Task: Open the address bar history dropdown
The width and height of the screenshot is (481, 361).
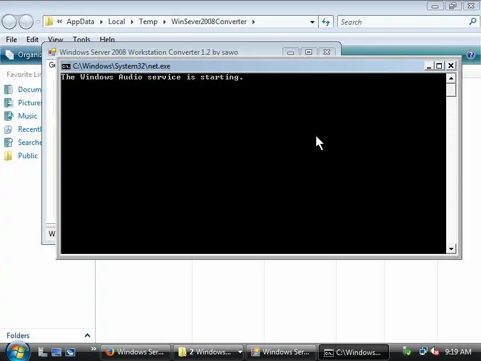Action: point(312,22)
